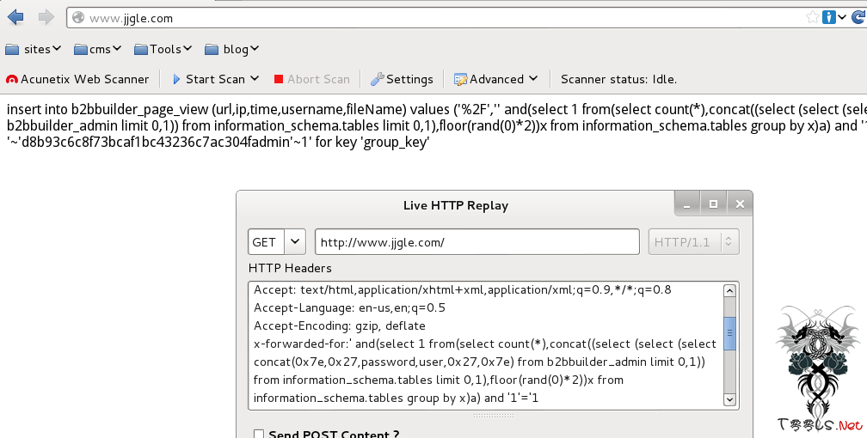Minimize the Live HTTP Replay dialog

(687, 205)
